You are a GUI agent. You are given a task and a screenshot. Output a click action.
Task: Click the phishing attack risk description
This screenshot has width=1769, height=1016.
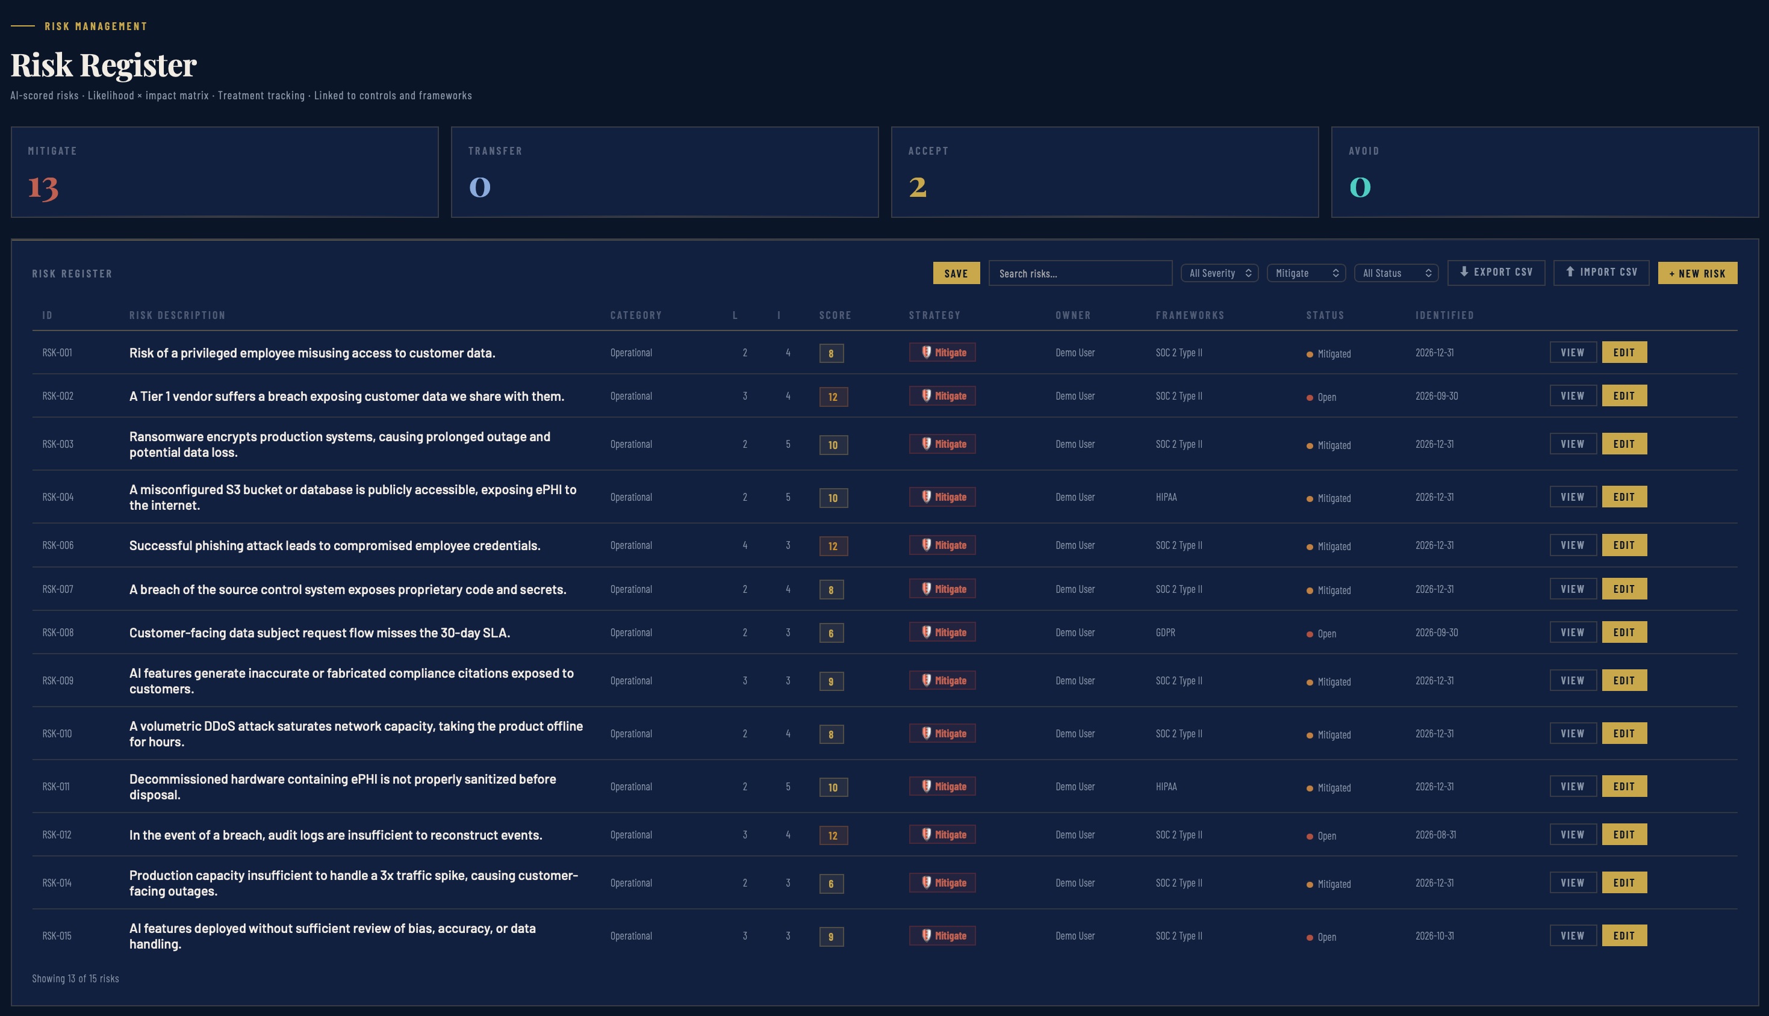tap(335, 546)
